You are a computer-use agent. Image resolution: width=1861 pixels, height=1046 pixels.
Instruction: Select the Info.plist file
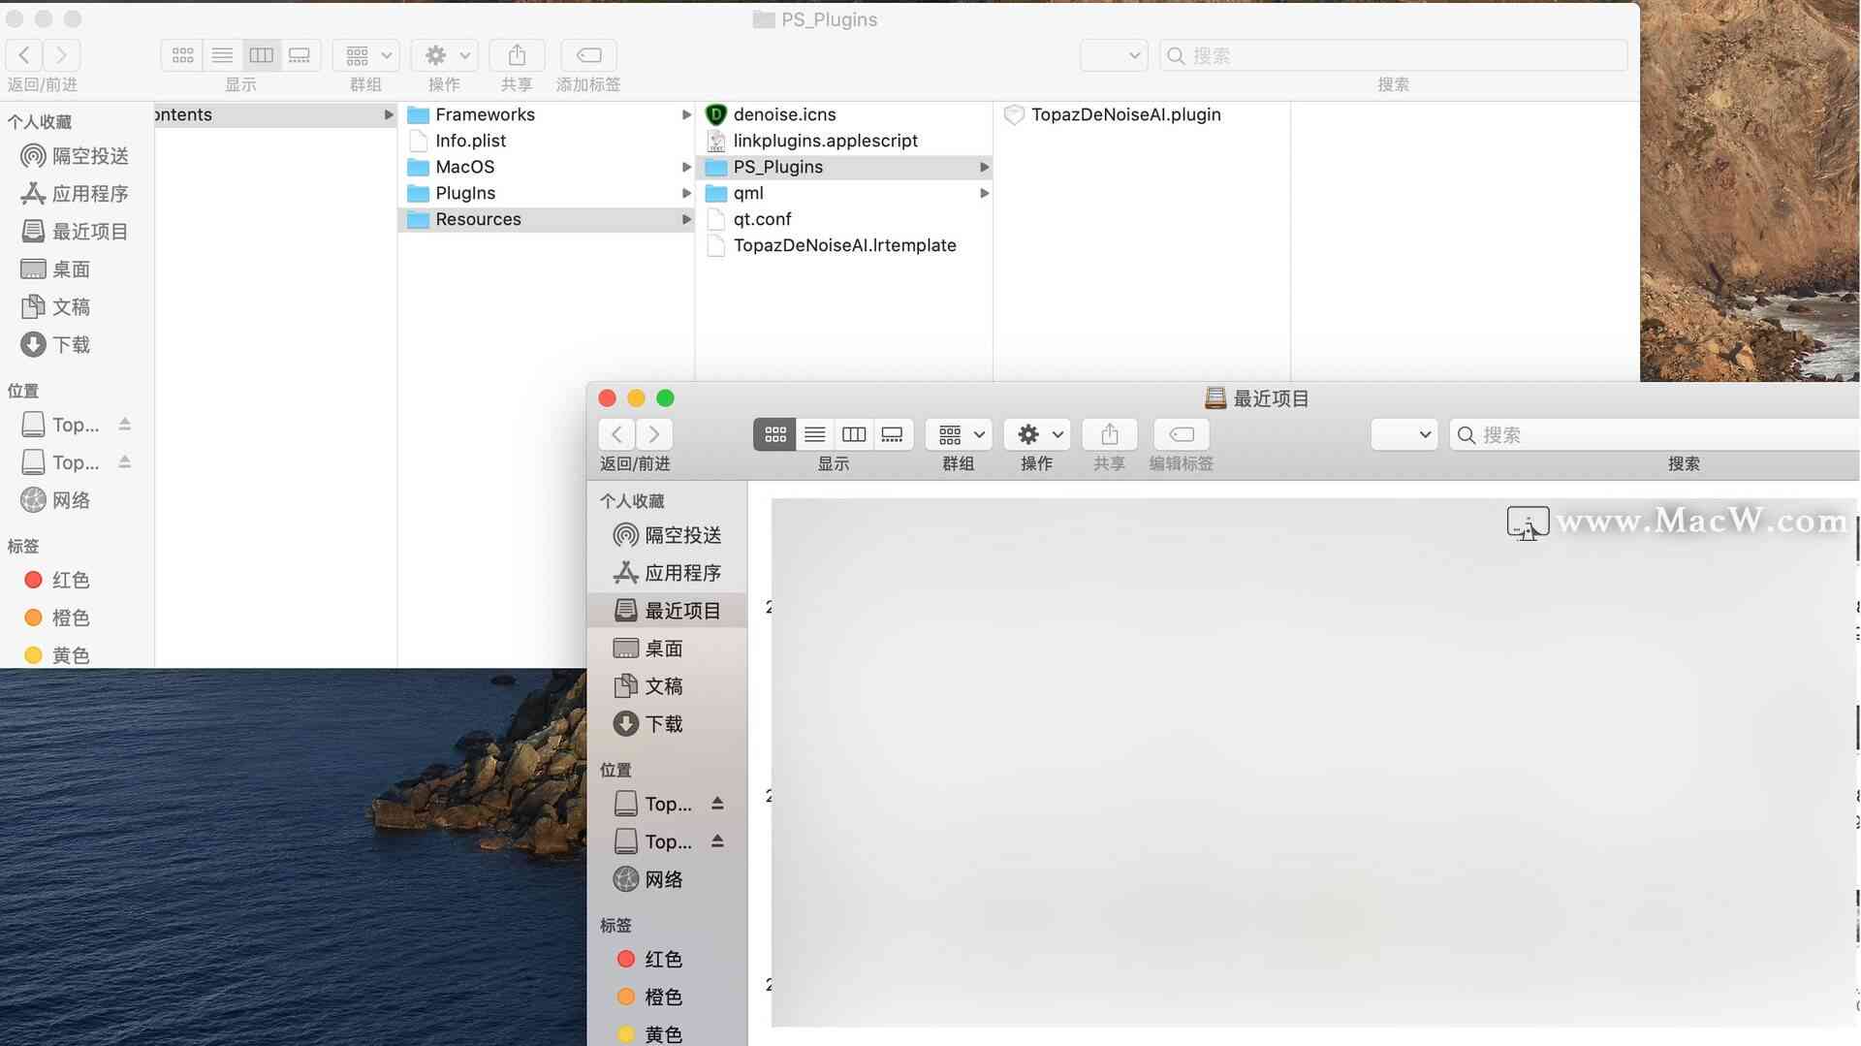coord(548,141)
